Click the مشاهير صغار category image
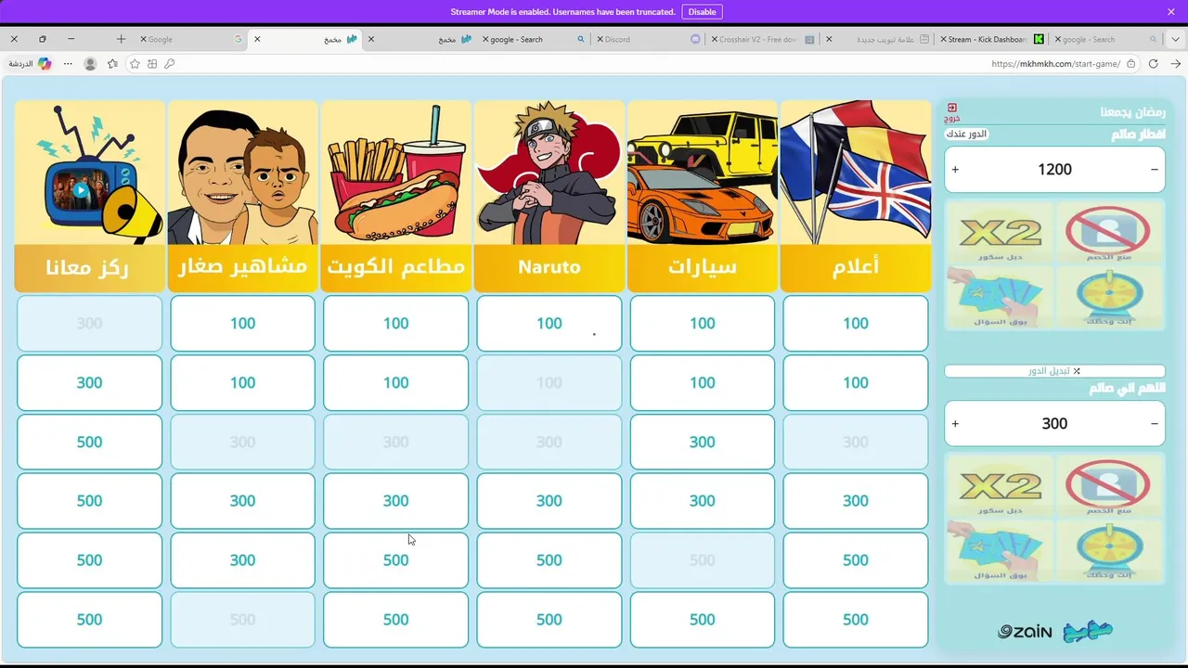 point(242,173)
